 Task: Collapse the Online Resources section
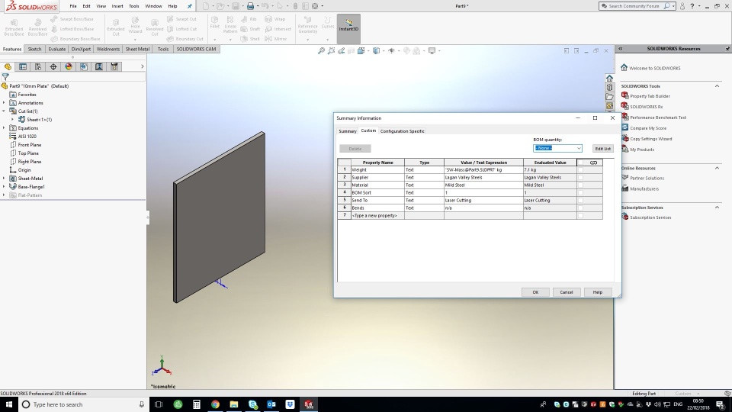pos(717,168)
